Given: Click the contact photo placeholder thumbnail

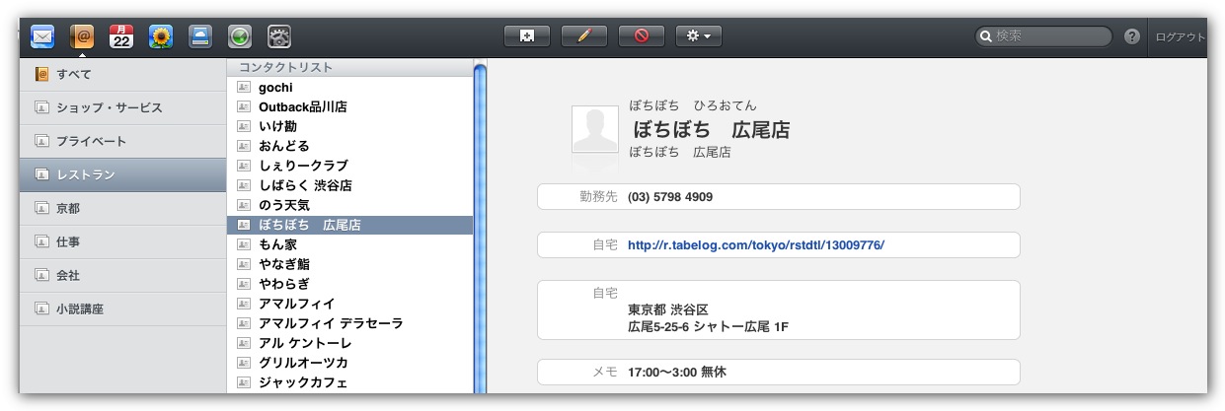Looking at the screenshot, I should 595,129.
